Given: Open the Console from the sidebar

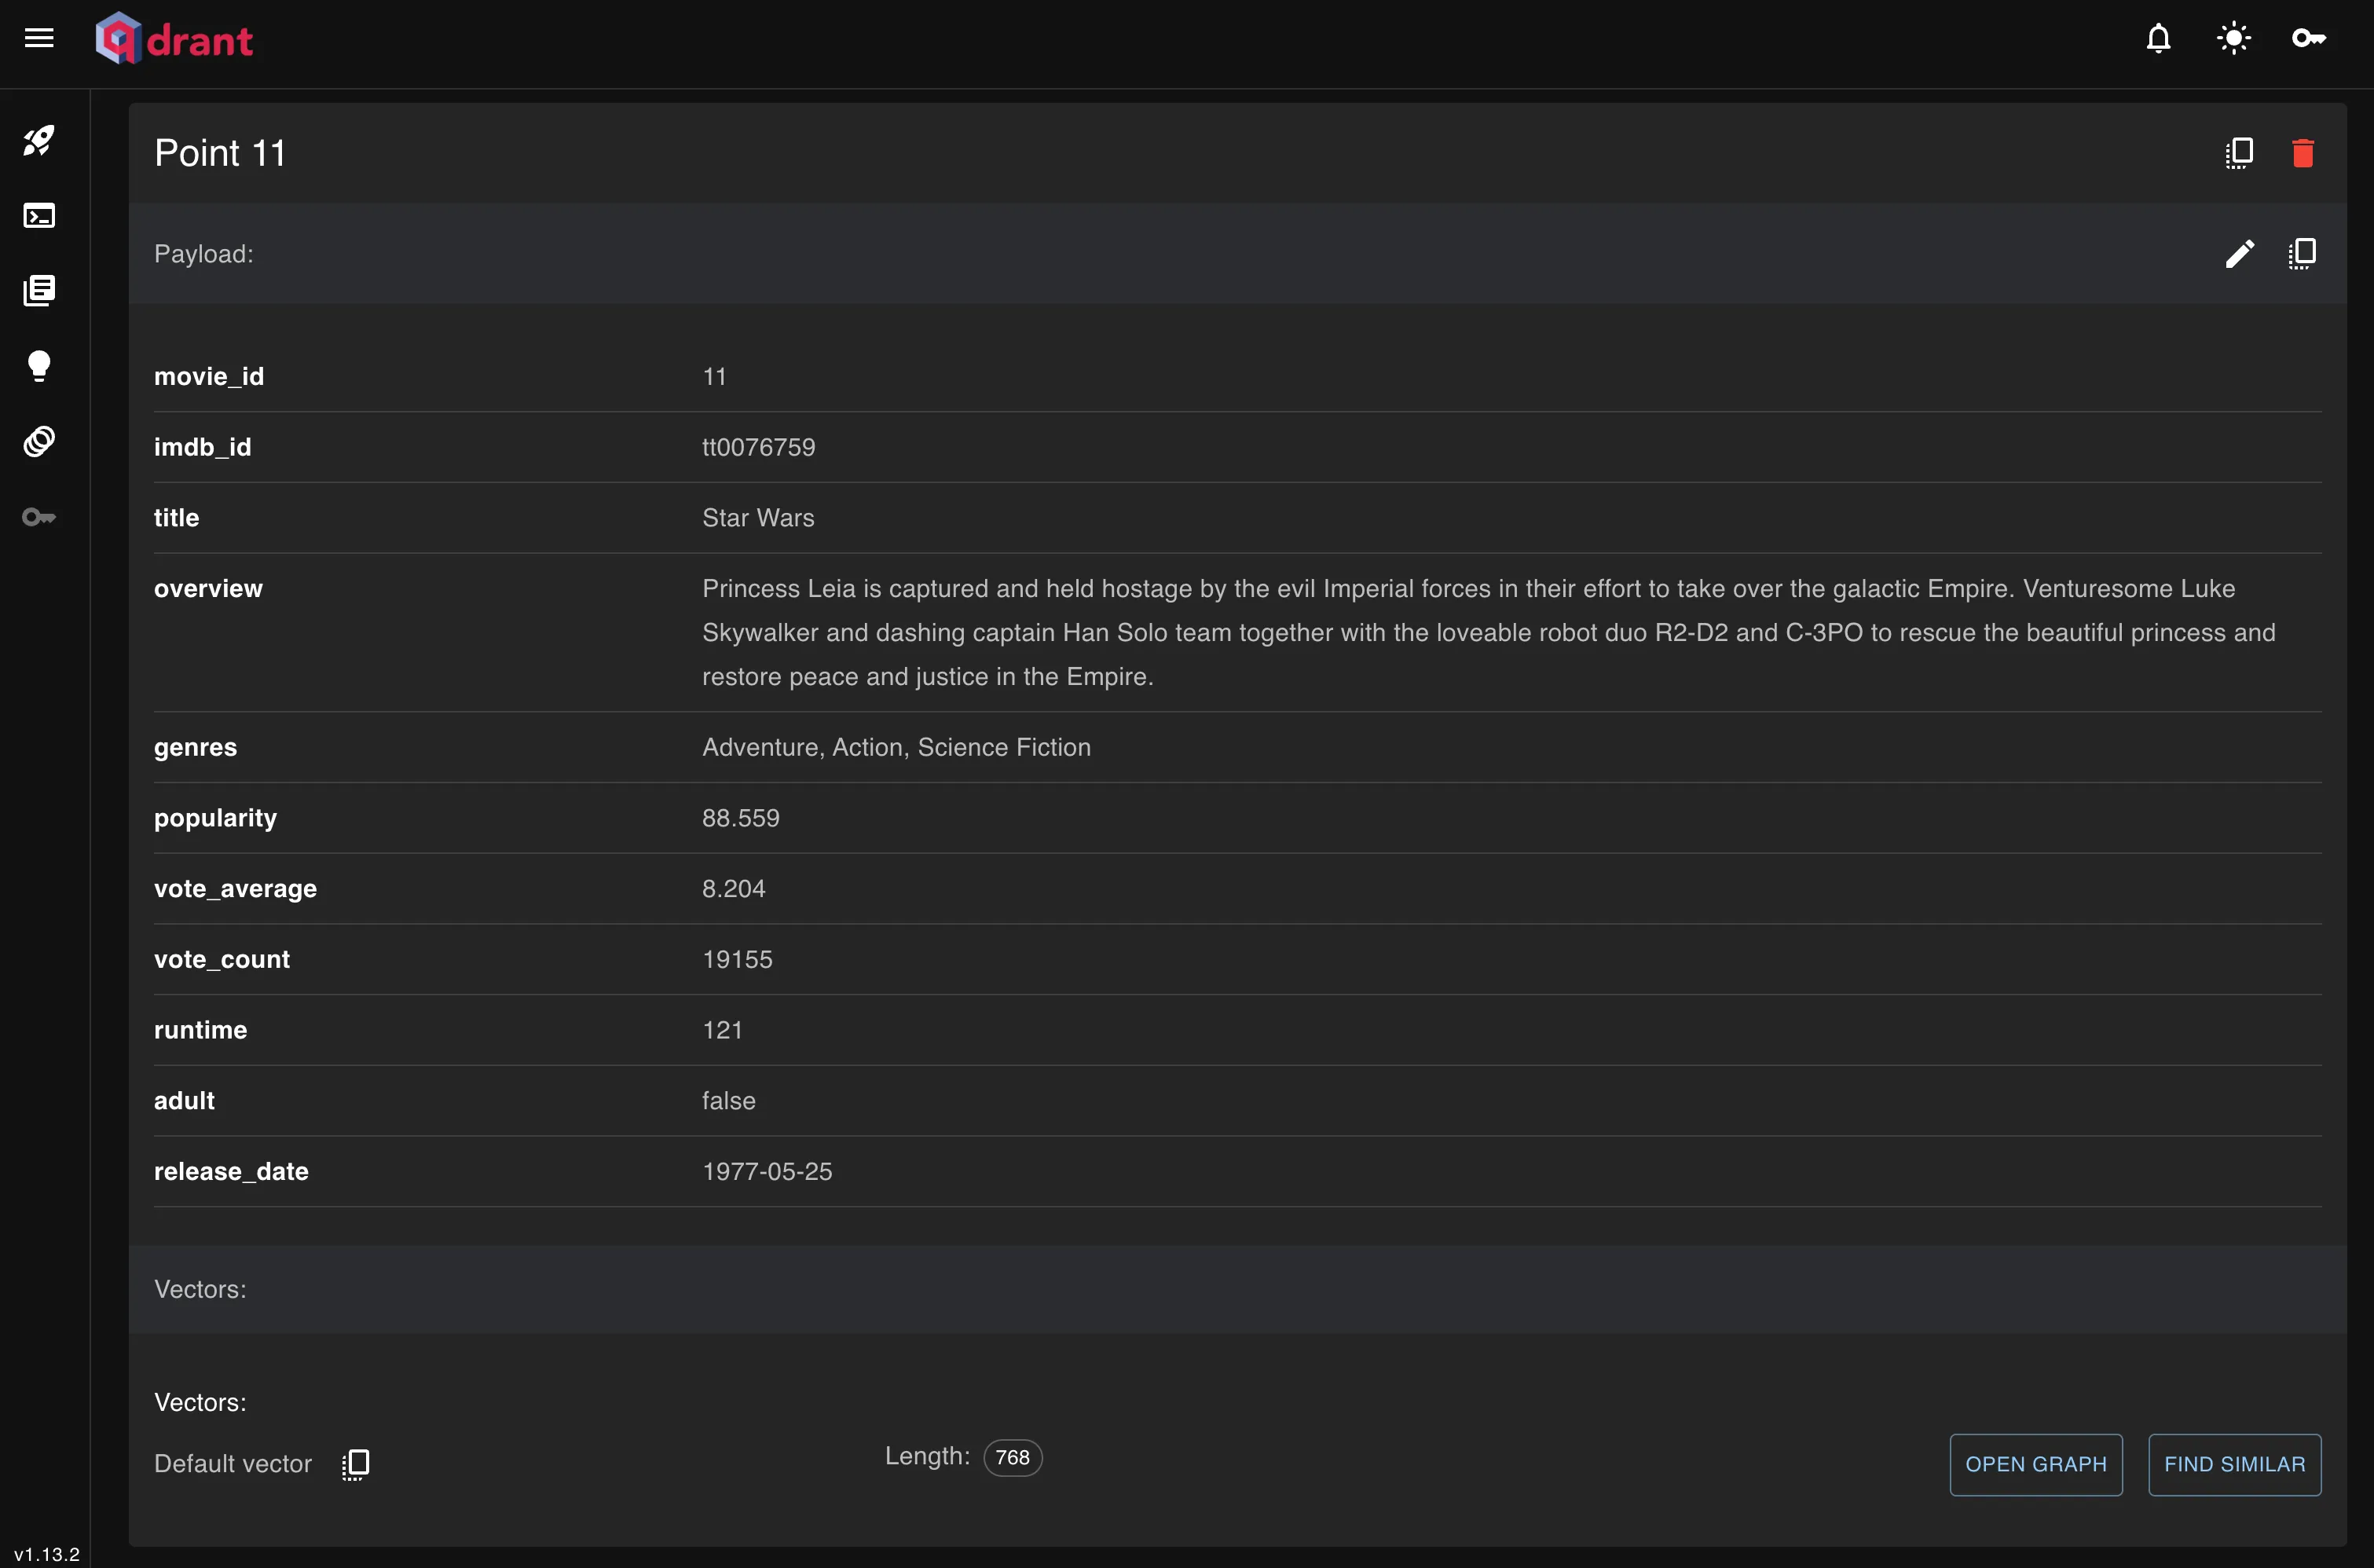Looking at the screenshot, I should coord(39,216).
